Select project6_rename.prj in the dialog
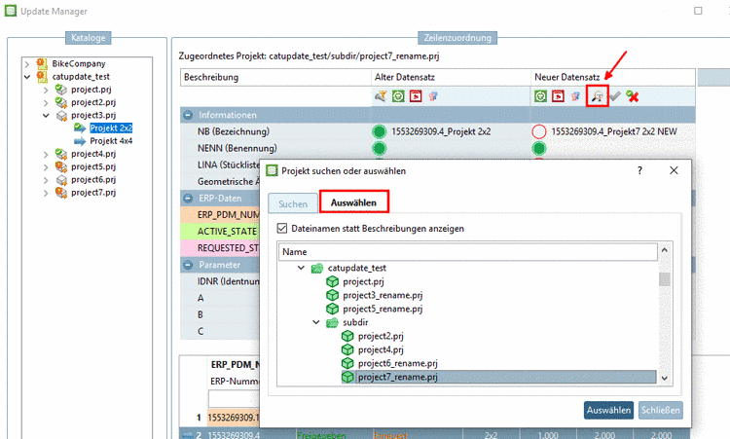The image size is (730, 439). (x=397, y=363)
